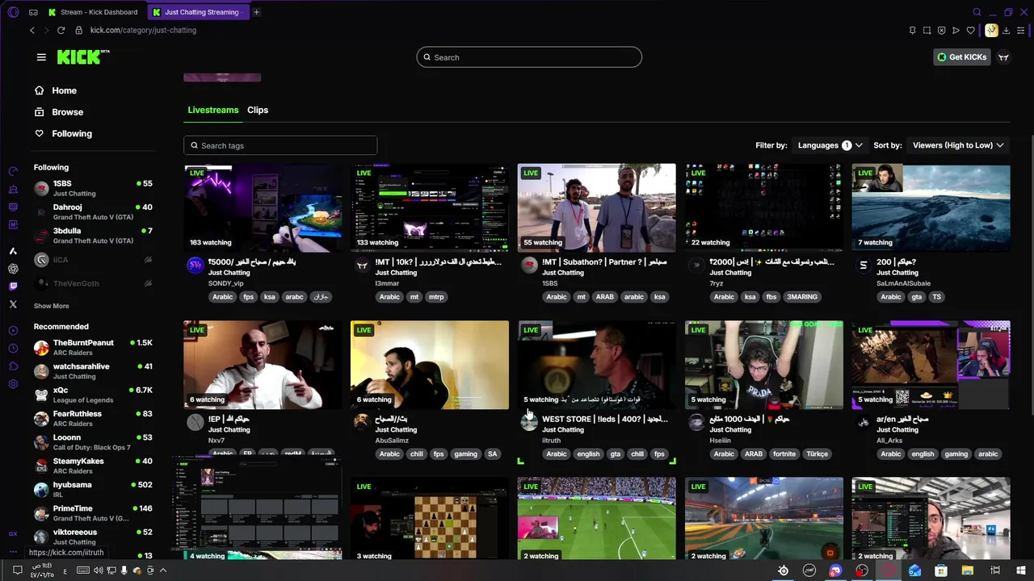Open Extensions cube icon in Opera sidebar

(13, 366)
